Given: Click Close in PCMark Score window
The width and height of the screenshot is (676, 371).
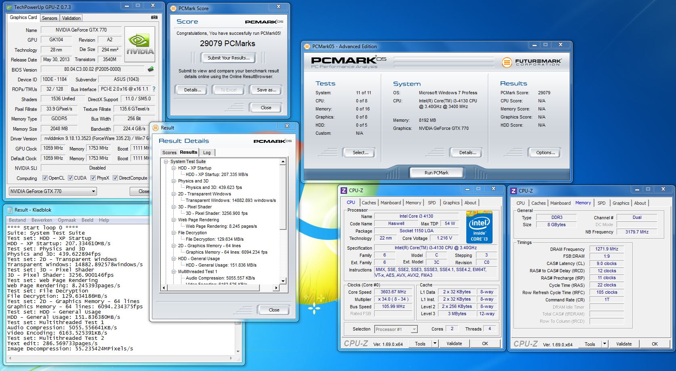Looking at the screenshot, I should [266, 108].
